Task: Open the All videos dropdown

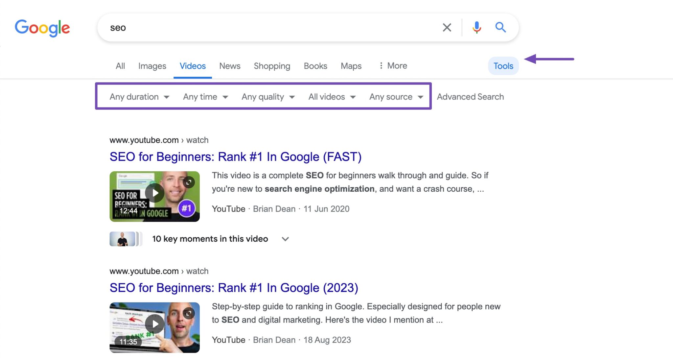Action: (332, 97)
